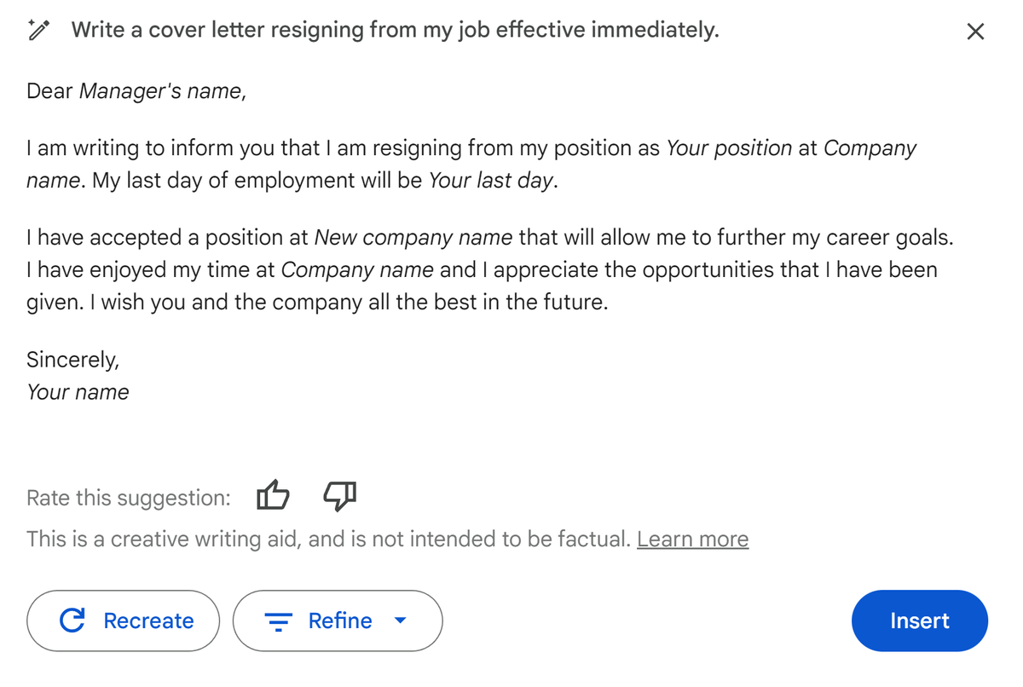Click the prompt text about resigning

coord(396,29)
